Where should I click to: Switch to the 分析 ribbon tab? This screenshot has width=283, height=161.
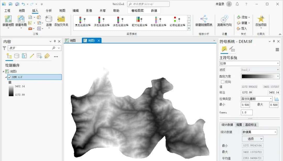pyautogui.click(x=49, y=11)
